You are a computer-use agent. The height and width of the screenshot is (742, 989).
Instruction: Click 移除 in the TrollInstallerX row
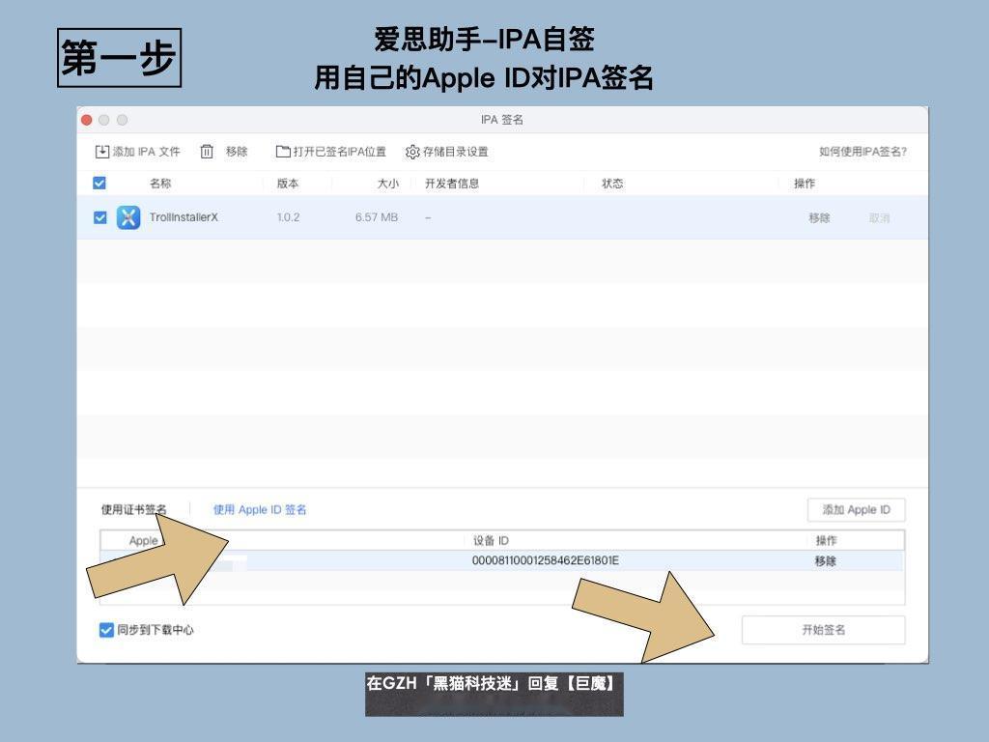[x=819, y=217]
